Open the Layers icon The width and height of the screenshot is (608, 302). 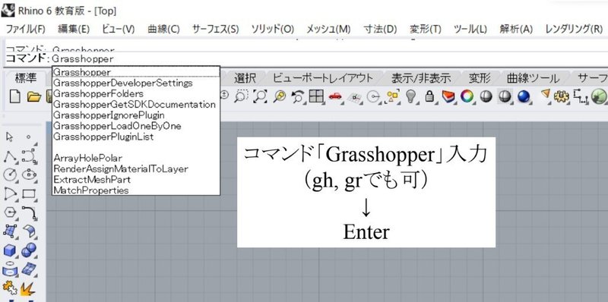coord(448,96)
